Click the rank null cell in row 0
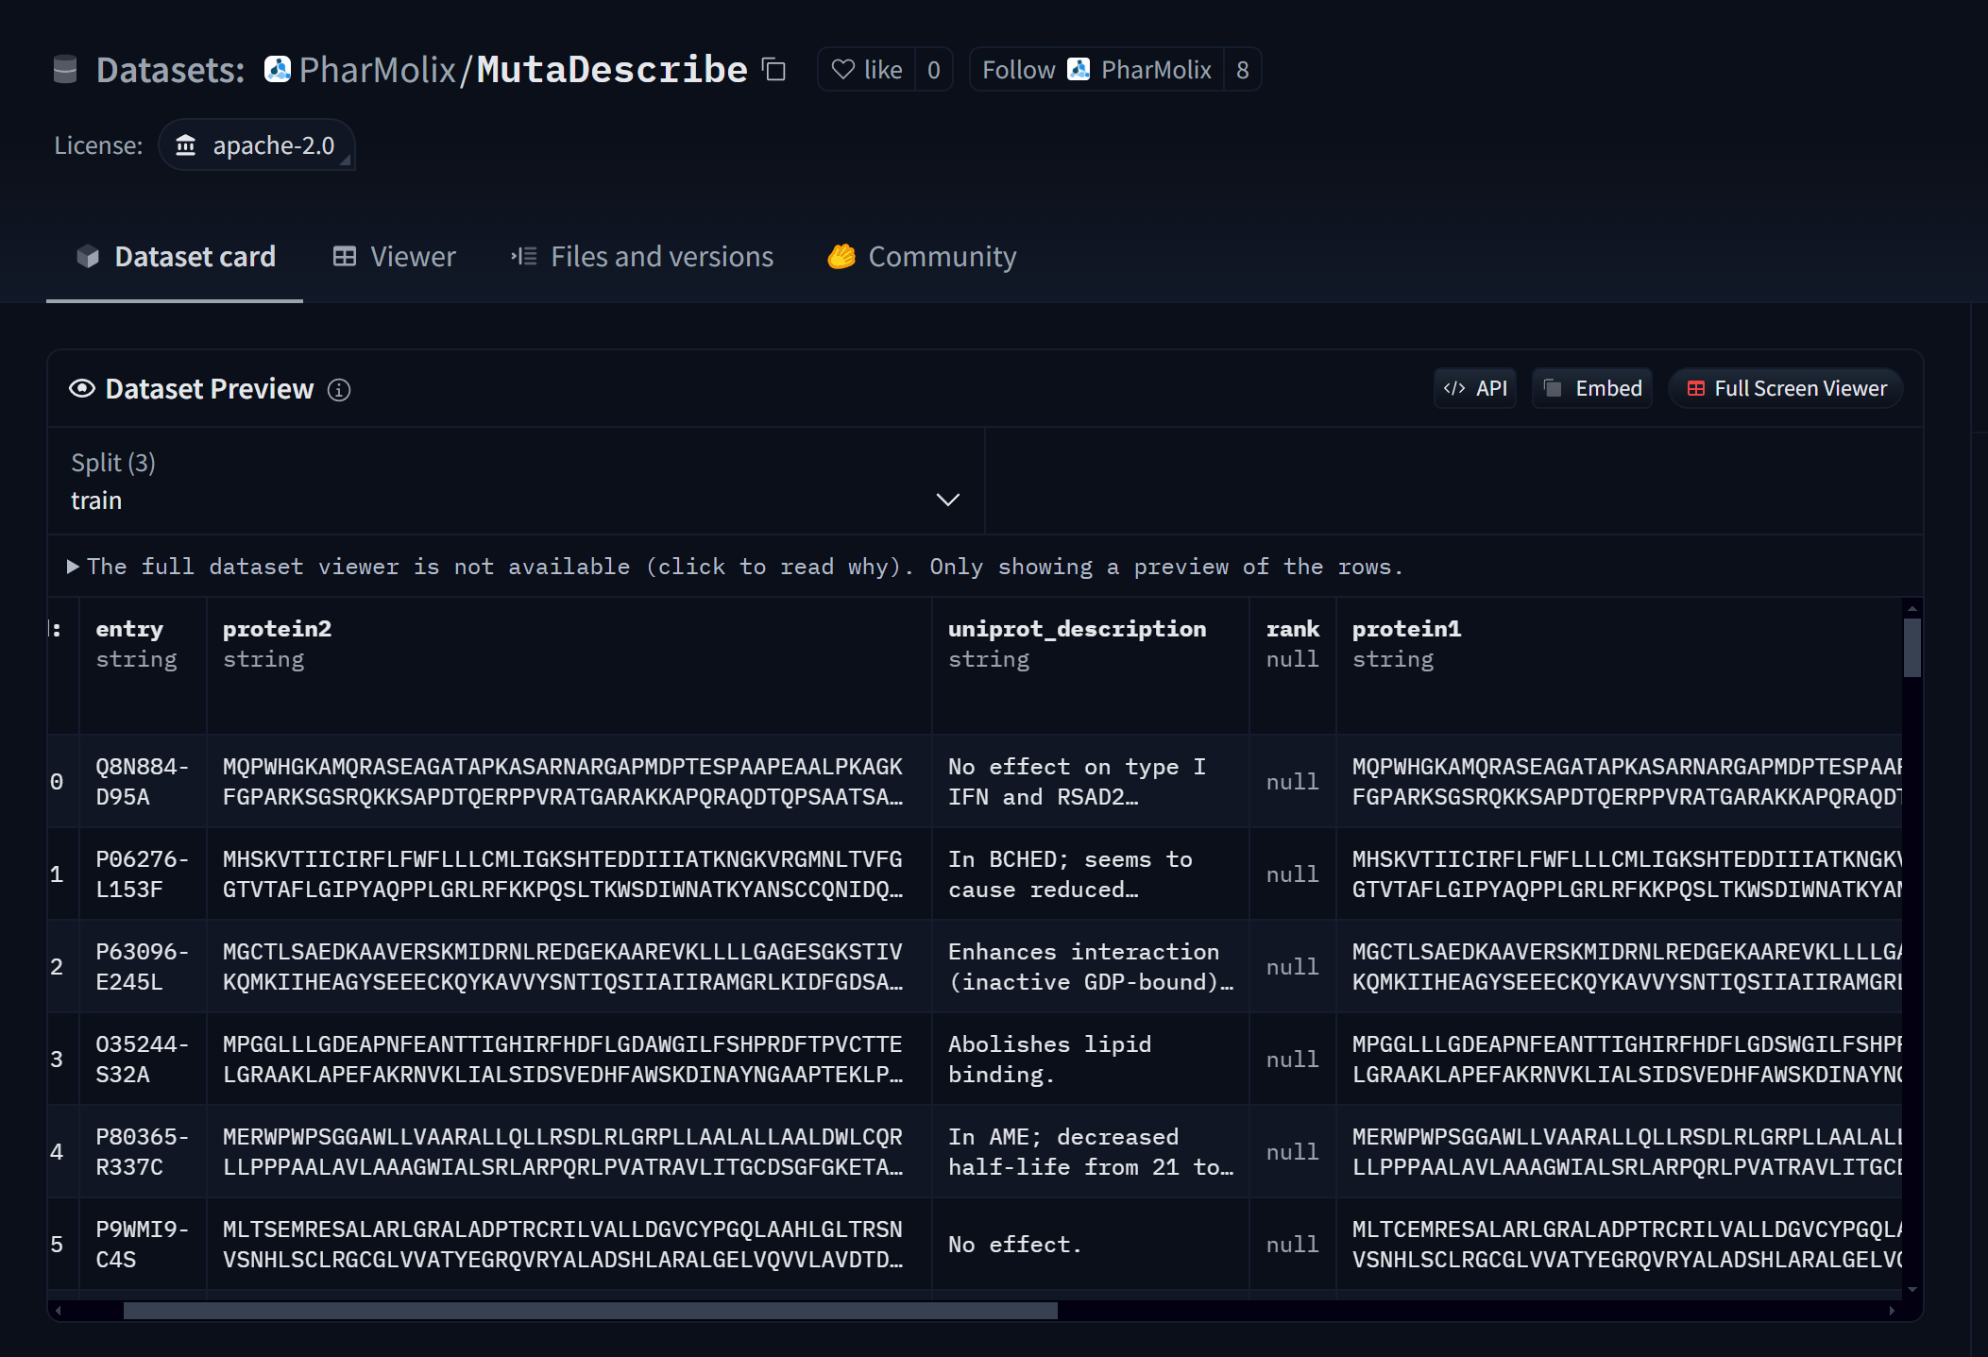 (x=1293, y=782)
